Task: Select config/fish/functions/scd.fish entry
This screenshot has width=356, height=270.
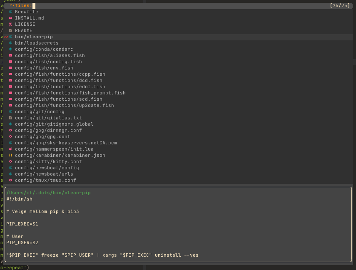Action: (x=59, y=99)
